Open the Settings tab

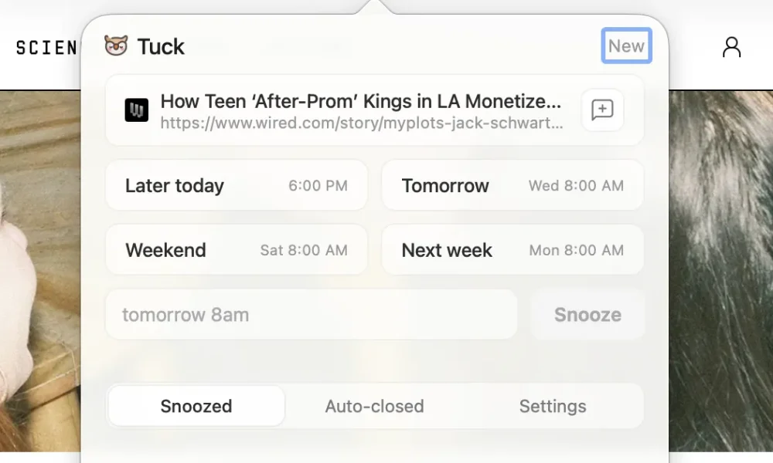pyautogui.click(x=553, y=406)
